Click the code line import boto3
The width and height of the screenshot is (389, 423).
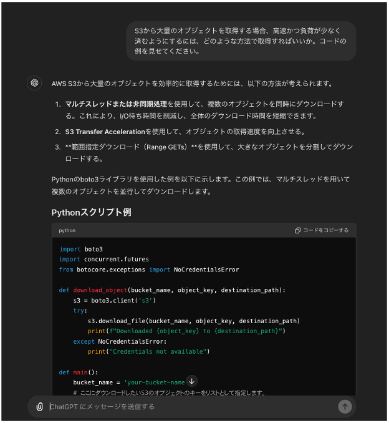[x=81, y=249]
